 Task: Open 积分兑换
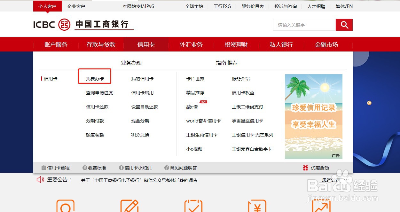(140, 135)
